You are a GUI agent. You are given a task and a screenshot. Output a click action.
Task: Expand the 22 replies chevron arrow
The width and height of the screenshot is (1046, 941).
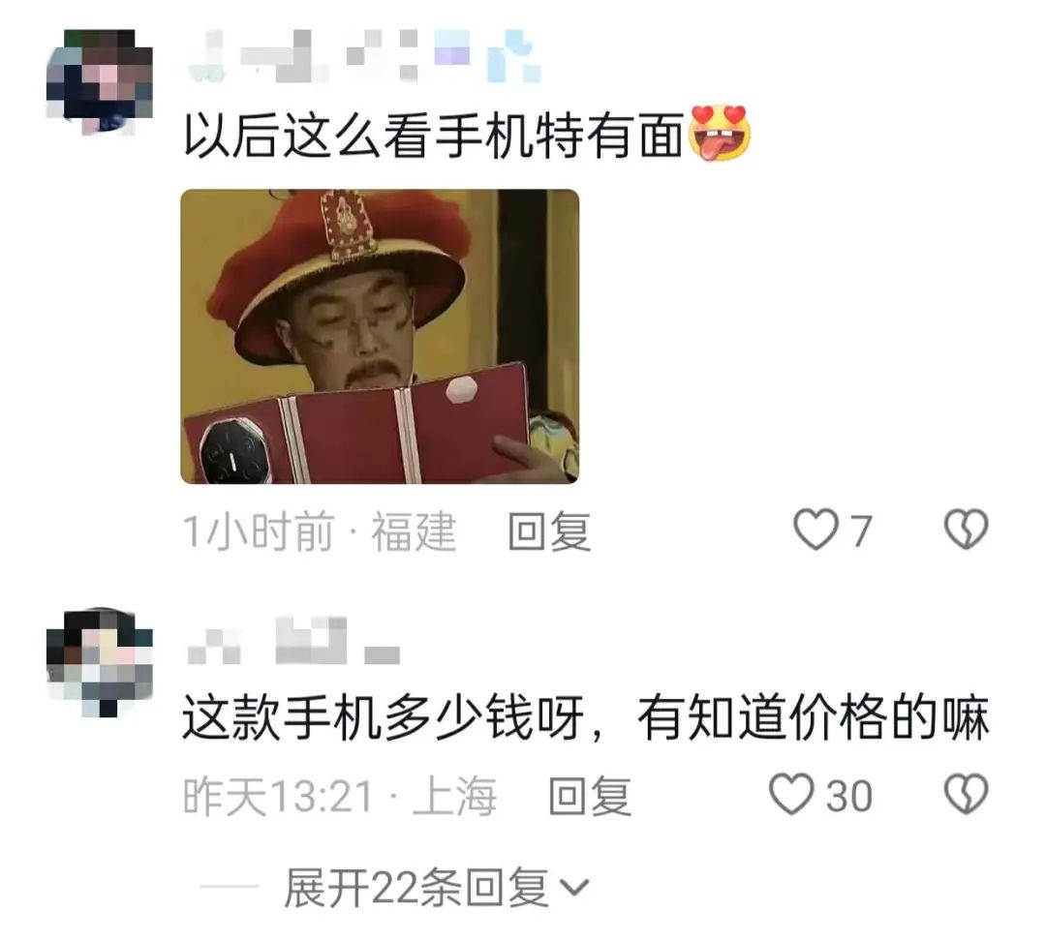pyautogui.click(x=573, y=888)
